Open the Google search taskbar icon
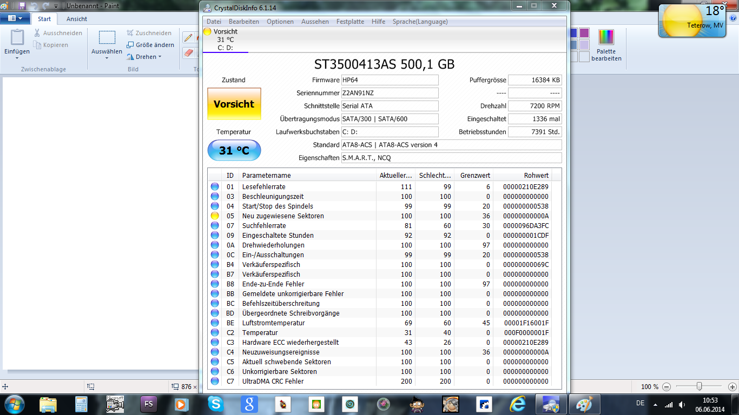 coord(249,404)
